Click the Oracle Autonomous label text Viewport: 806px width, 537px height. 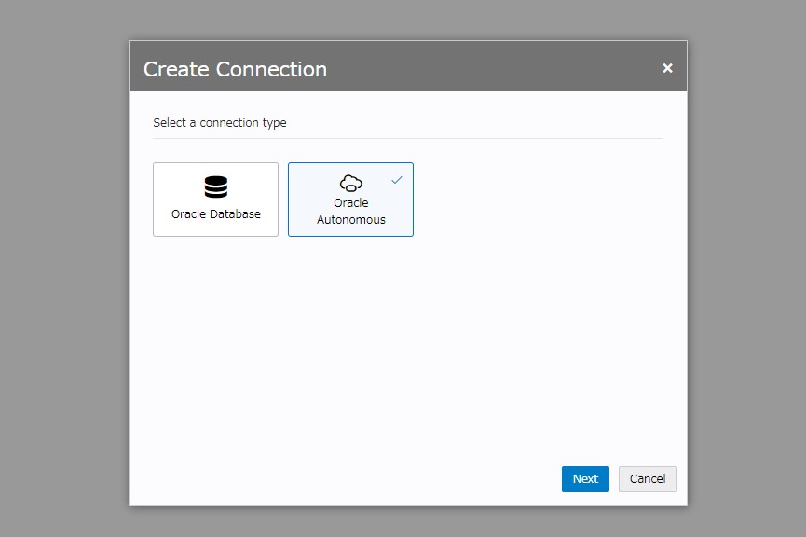coord(350,210)
